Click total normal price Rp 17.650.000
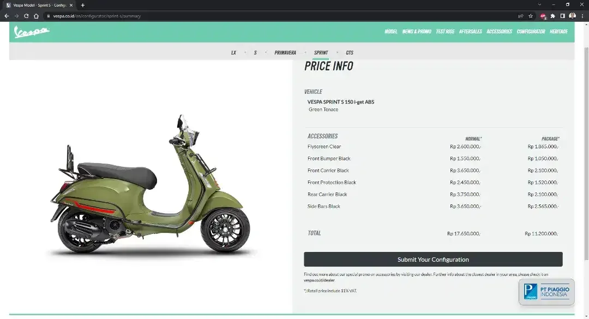 click(464, 234)
